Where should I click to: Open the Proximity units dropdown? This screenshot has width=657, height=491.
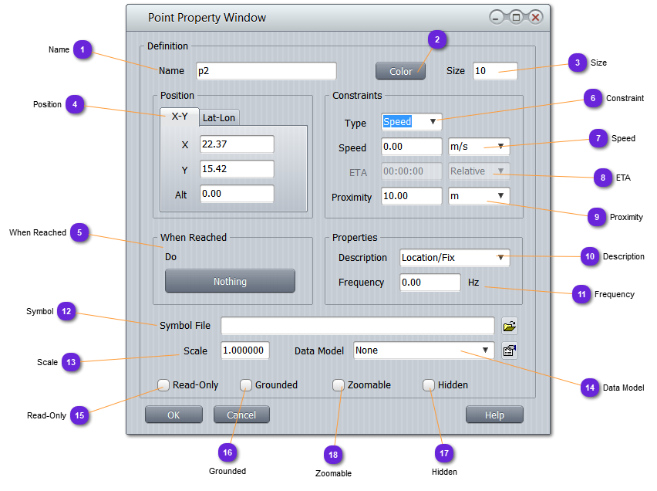[x=479, y=196]
